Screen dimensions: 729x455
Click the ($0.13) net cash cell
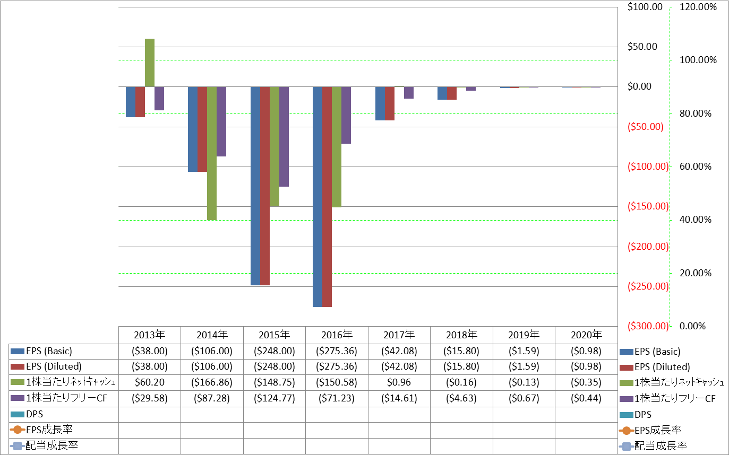click(524, 383)
